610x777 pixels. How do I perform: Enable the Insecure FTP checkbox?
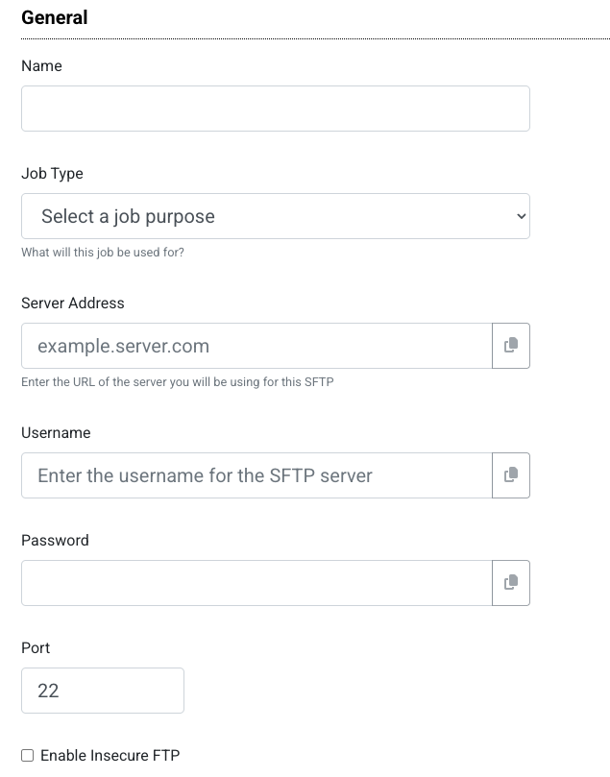point(28,756)
